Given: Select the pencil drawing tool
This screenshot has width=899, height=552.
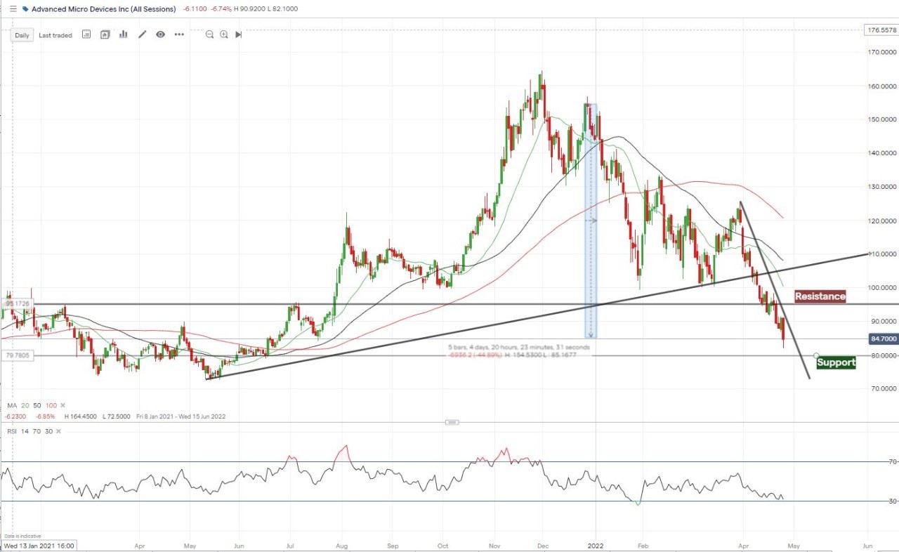Looking at the screenshot, I should [143, 34].
